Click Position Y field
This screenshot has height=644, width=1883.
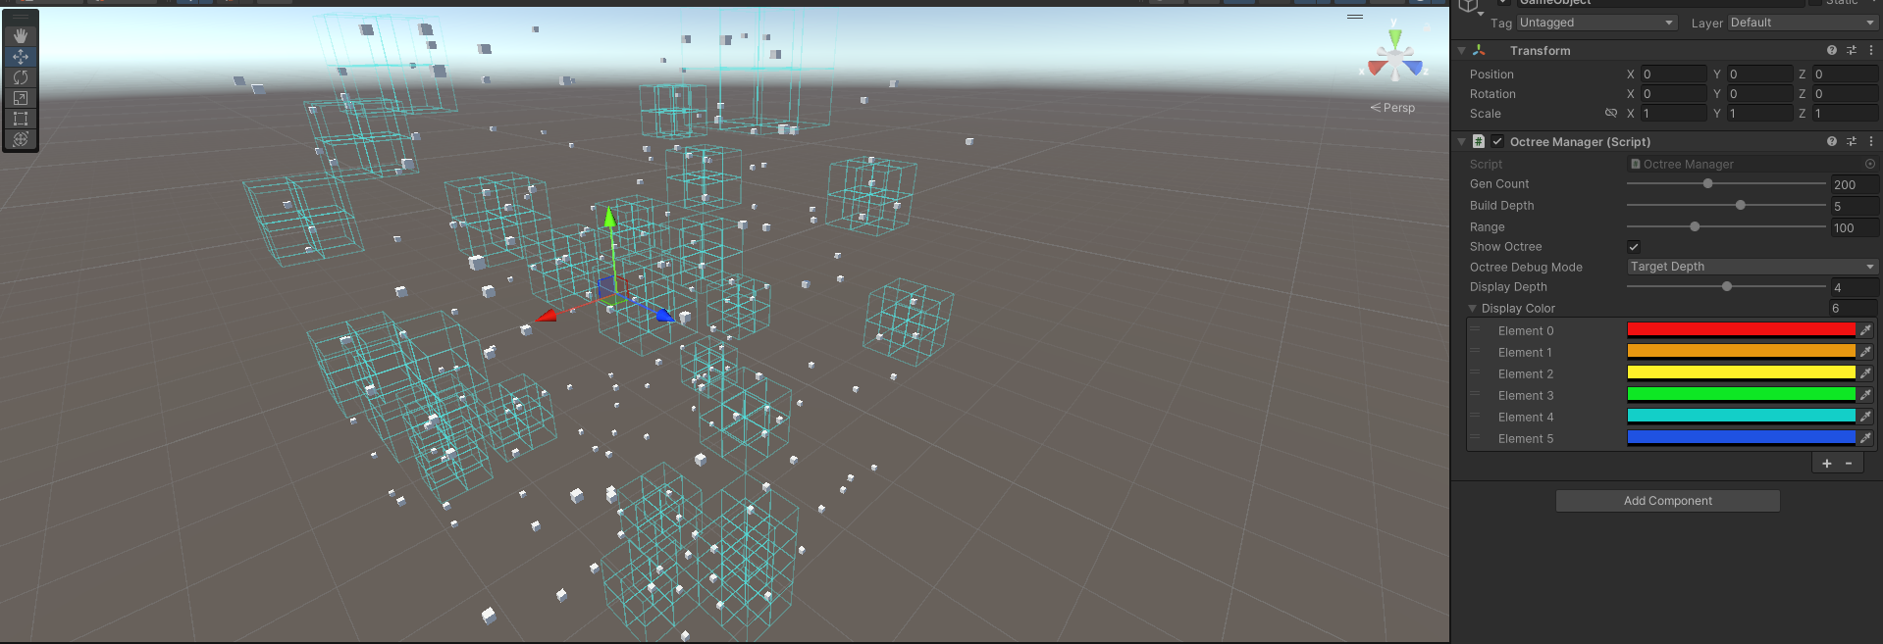click(1759, 74)
